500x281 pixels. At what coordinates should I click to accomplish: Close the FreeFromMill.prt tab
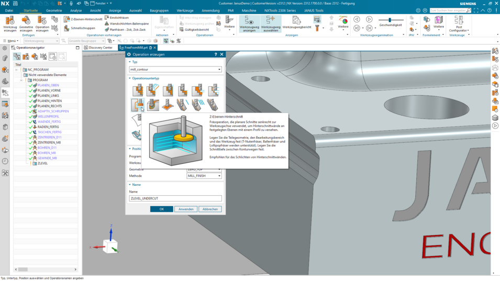click(154, 48)
